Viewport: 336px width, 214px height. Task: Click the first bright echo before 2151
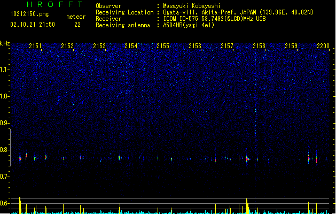tap(20, 159)
